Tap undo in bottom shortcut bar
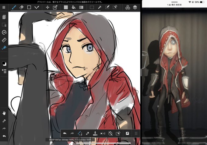The image size is (207, 145). [x=65, y=133]
